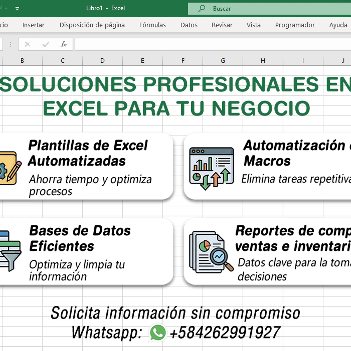This screenshot has height=351, width=351.
Task: Select column D header
Action: pyautogui.click(x=102, y=61)
